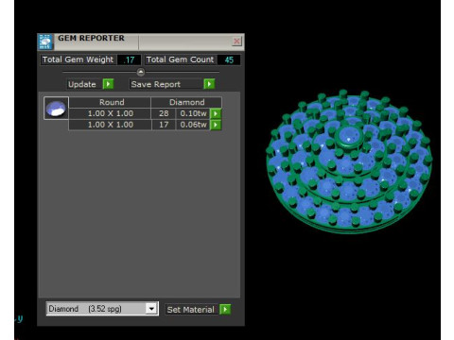The image size is (454, 340).
Task: Click the 1.00 X 1.00 size in the 28 row
Action: click(111, 113)
